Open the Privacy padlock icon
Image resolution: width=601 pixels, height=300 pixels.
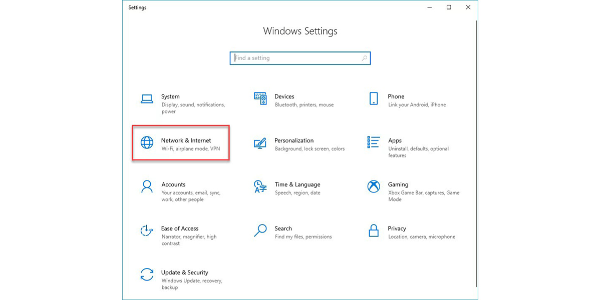(x=374, y=230)
